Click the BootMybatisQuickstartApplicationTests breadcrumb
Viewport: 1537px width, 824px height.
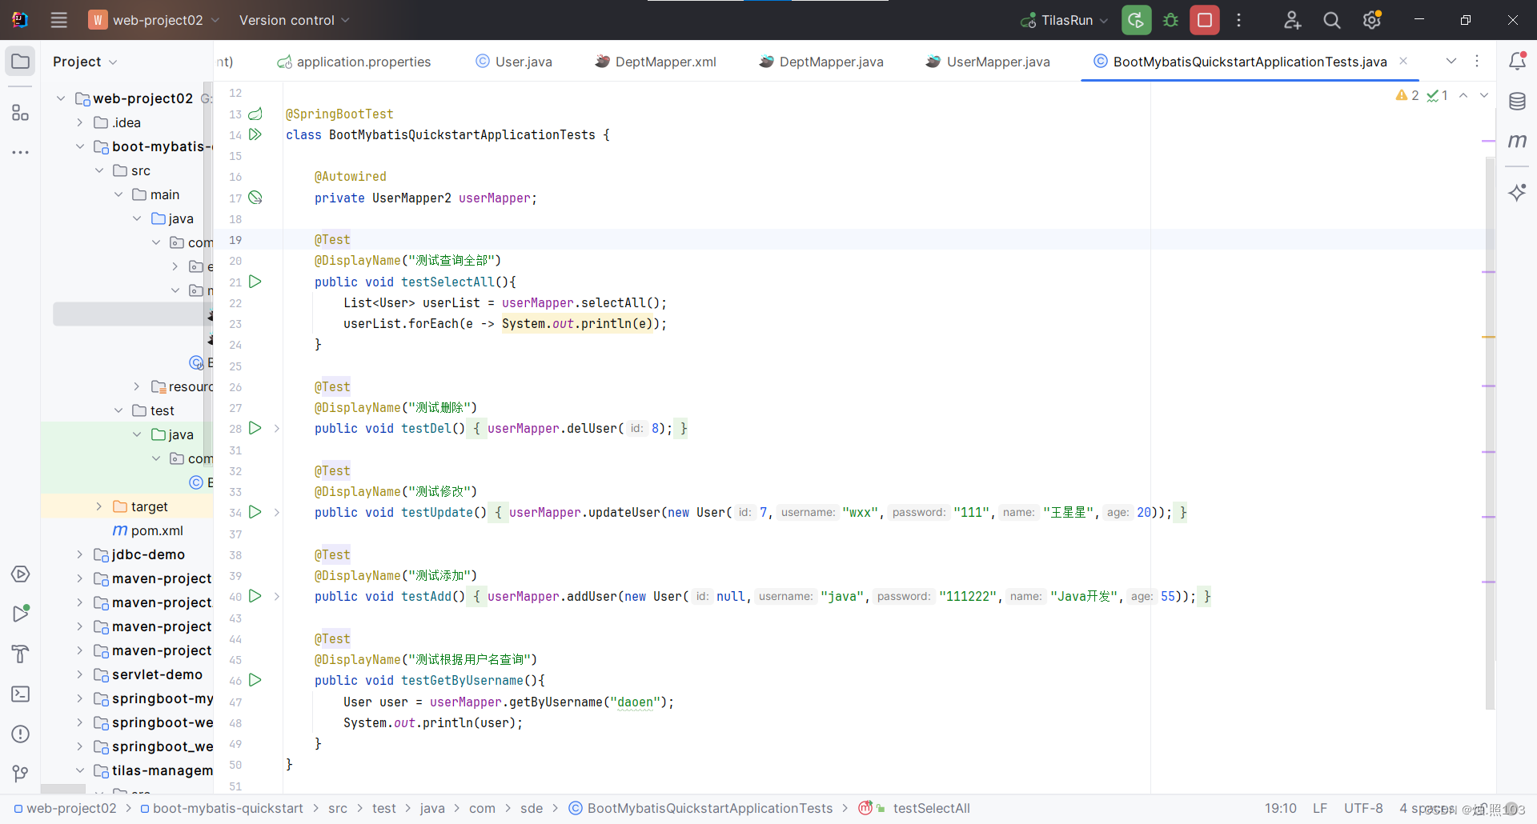pos(701,808)
